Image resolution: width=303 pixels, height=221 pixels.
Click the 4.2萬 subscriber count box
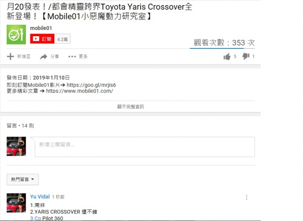pyautogui.click(x=62, y=39)
